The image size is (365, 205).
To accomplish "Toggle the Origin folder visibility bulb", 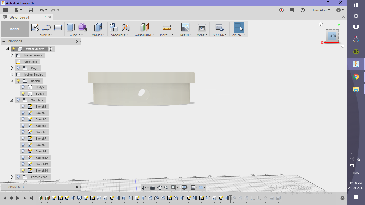I will coord(18,68).
